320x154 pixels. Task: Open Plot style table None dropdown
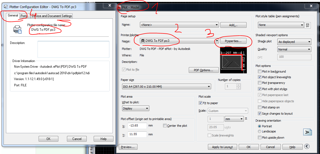pyautogui.click(x=281, y=25)
